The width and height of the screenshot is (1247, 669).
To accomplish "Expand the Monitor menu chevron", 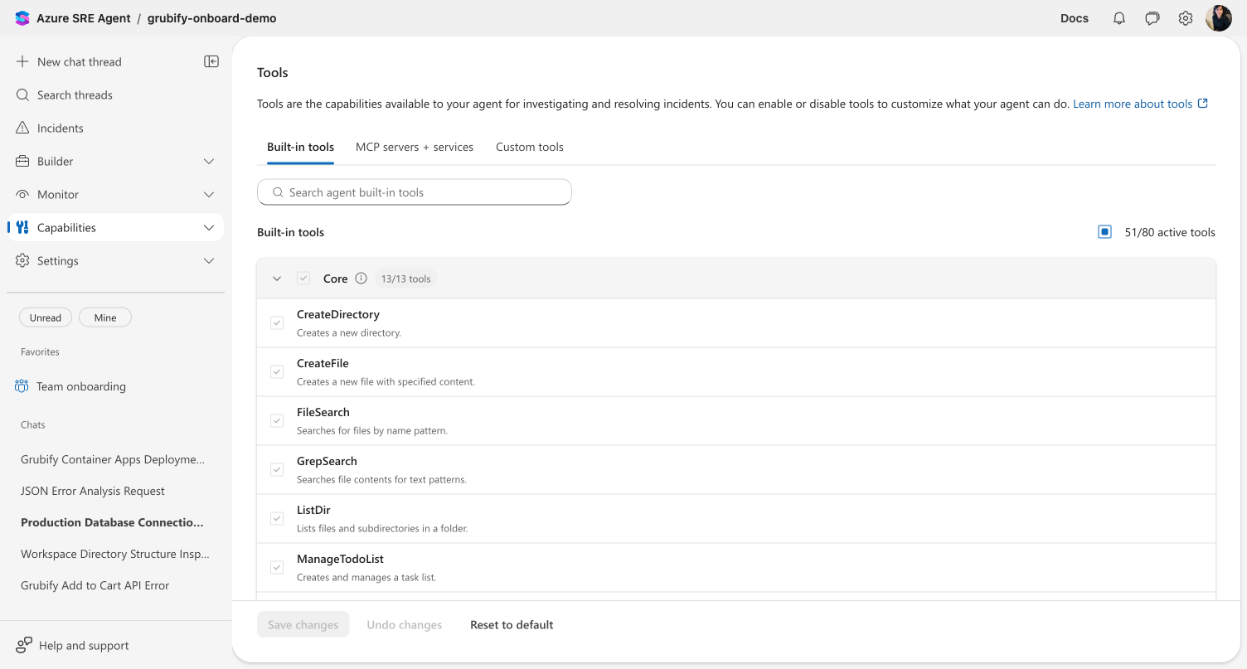I will pos(209,194).
